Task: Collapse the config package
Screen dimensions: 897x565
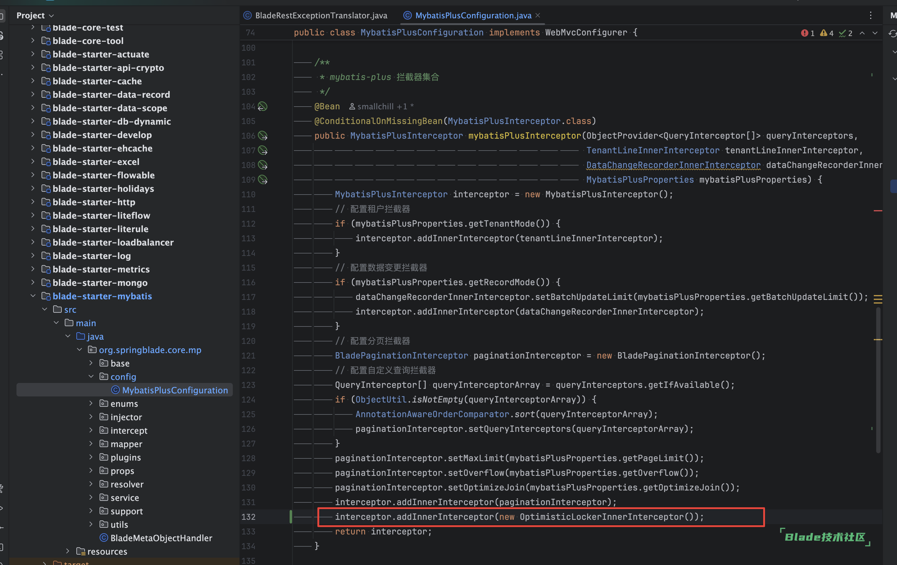Action: point(91,377)
